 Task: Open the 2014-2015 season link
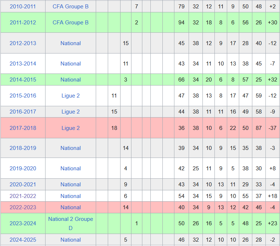coord(23,80)
